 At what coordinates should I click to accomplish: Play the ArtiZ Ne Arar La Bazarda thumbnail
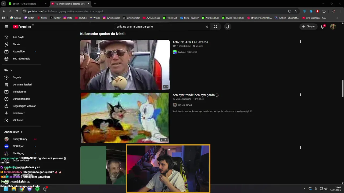125,65
